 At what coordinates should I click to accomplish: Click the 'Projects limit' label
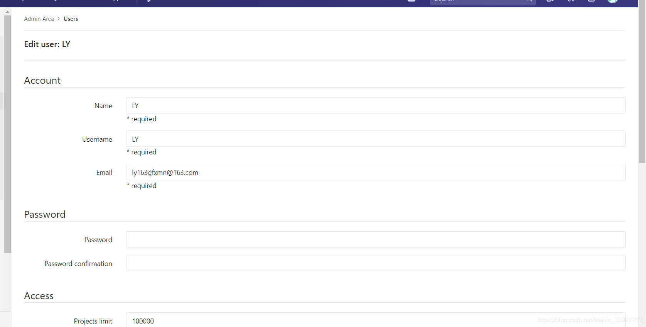coord(93,321)
